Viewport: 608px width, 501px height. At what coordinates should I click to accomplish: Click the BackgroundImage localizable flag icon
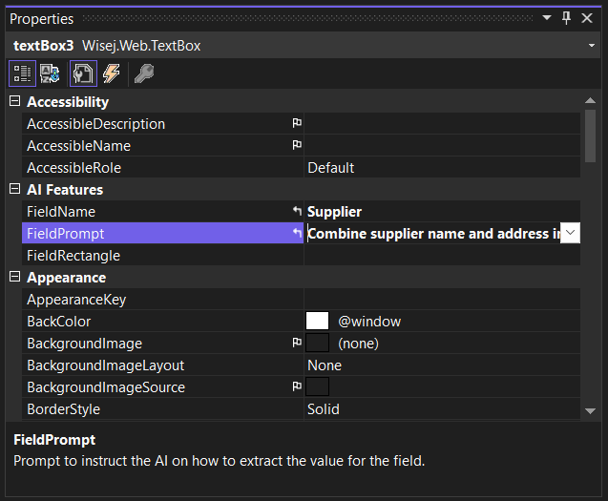tap(297, 343)
